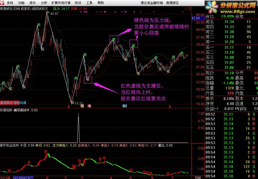Select the 卖一 31.20 order row
258x179 pixels.
click(x=232, y=42)
